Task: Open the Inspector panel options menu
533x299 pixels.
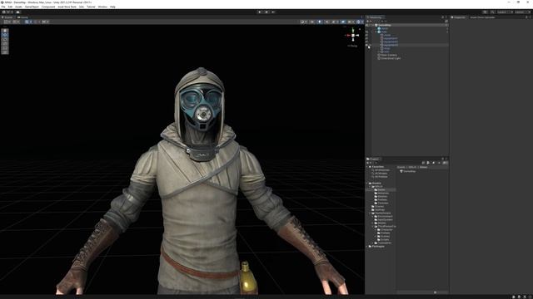Action: 530,17
